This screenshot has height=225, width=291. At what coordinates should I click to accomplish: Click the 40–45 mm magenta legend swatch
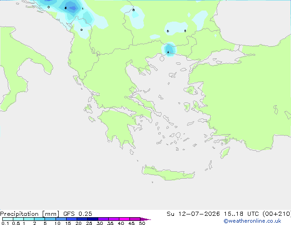[x=124, y=219]
